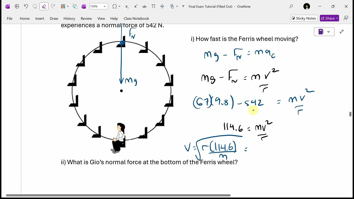Switch to the Home tab
This screenshot has width=354, height=199.
point(25,19)
